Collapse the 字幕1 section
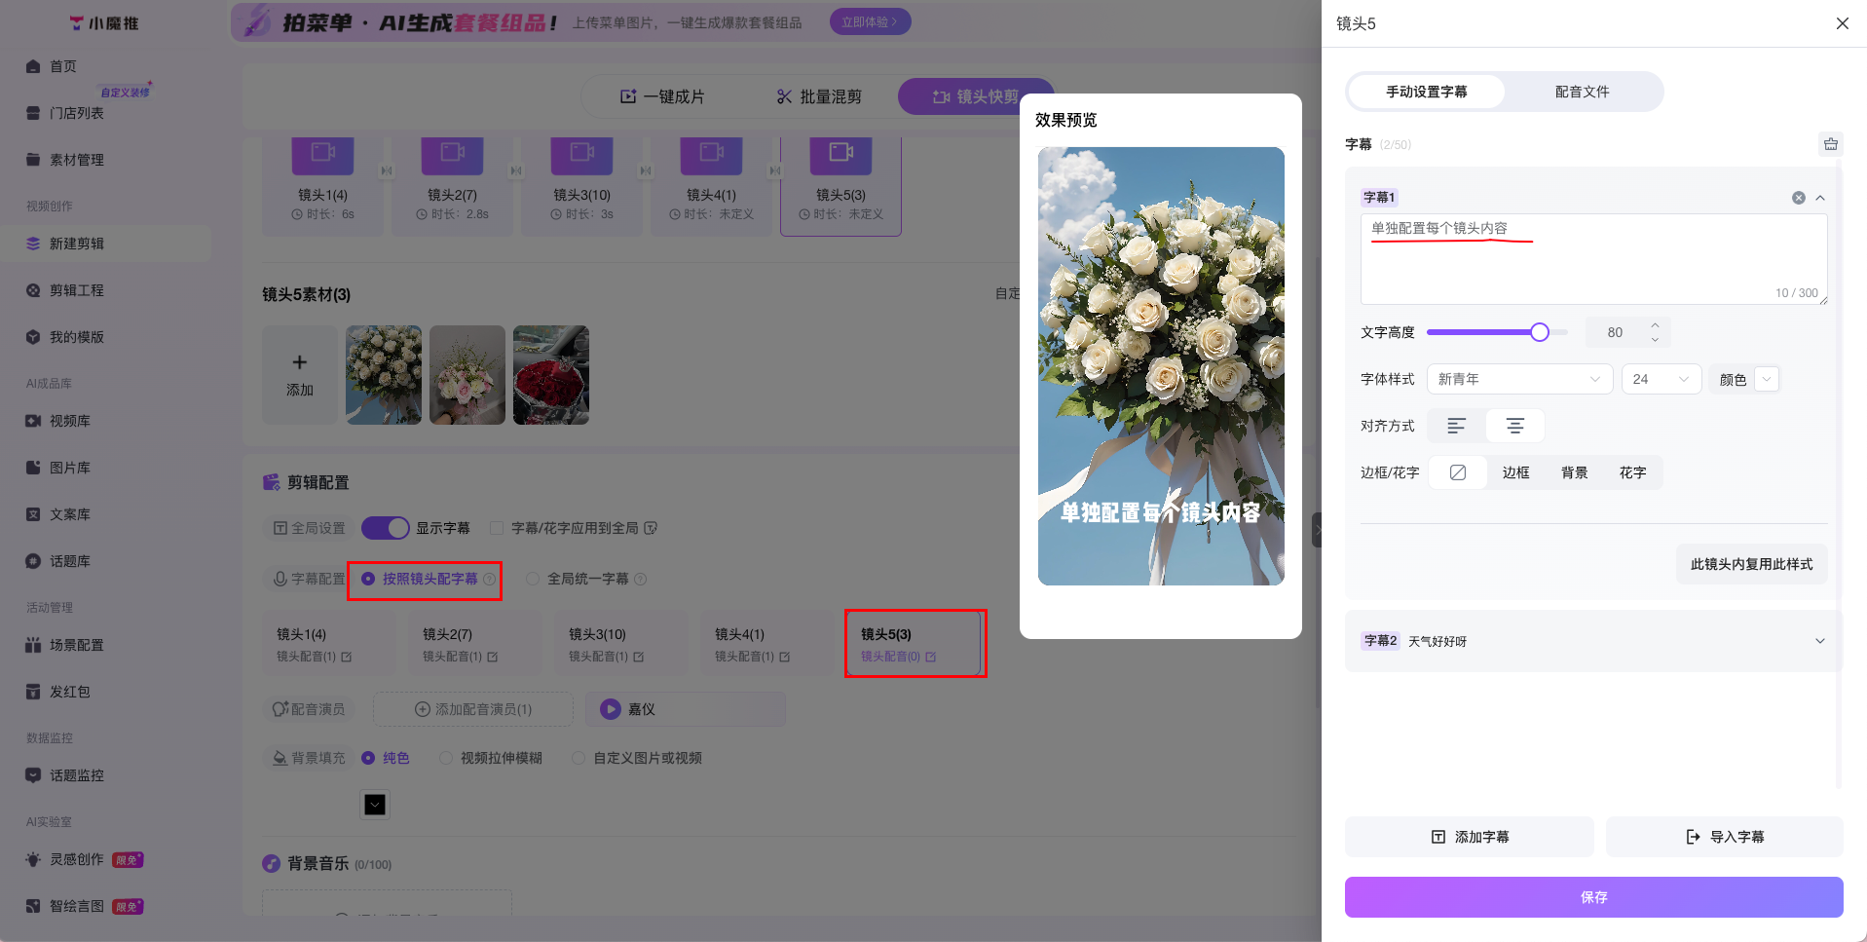This screenshot has width=1867, height=942. 1820,197
